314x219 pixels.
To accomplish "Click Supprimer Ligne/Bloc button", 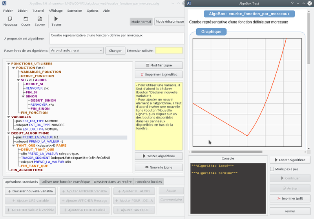I will coord(159,74).
